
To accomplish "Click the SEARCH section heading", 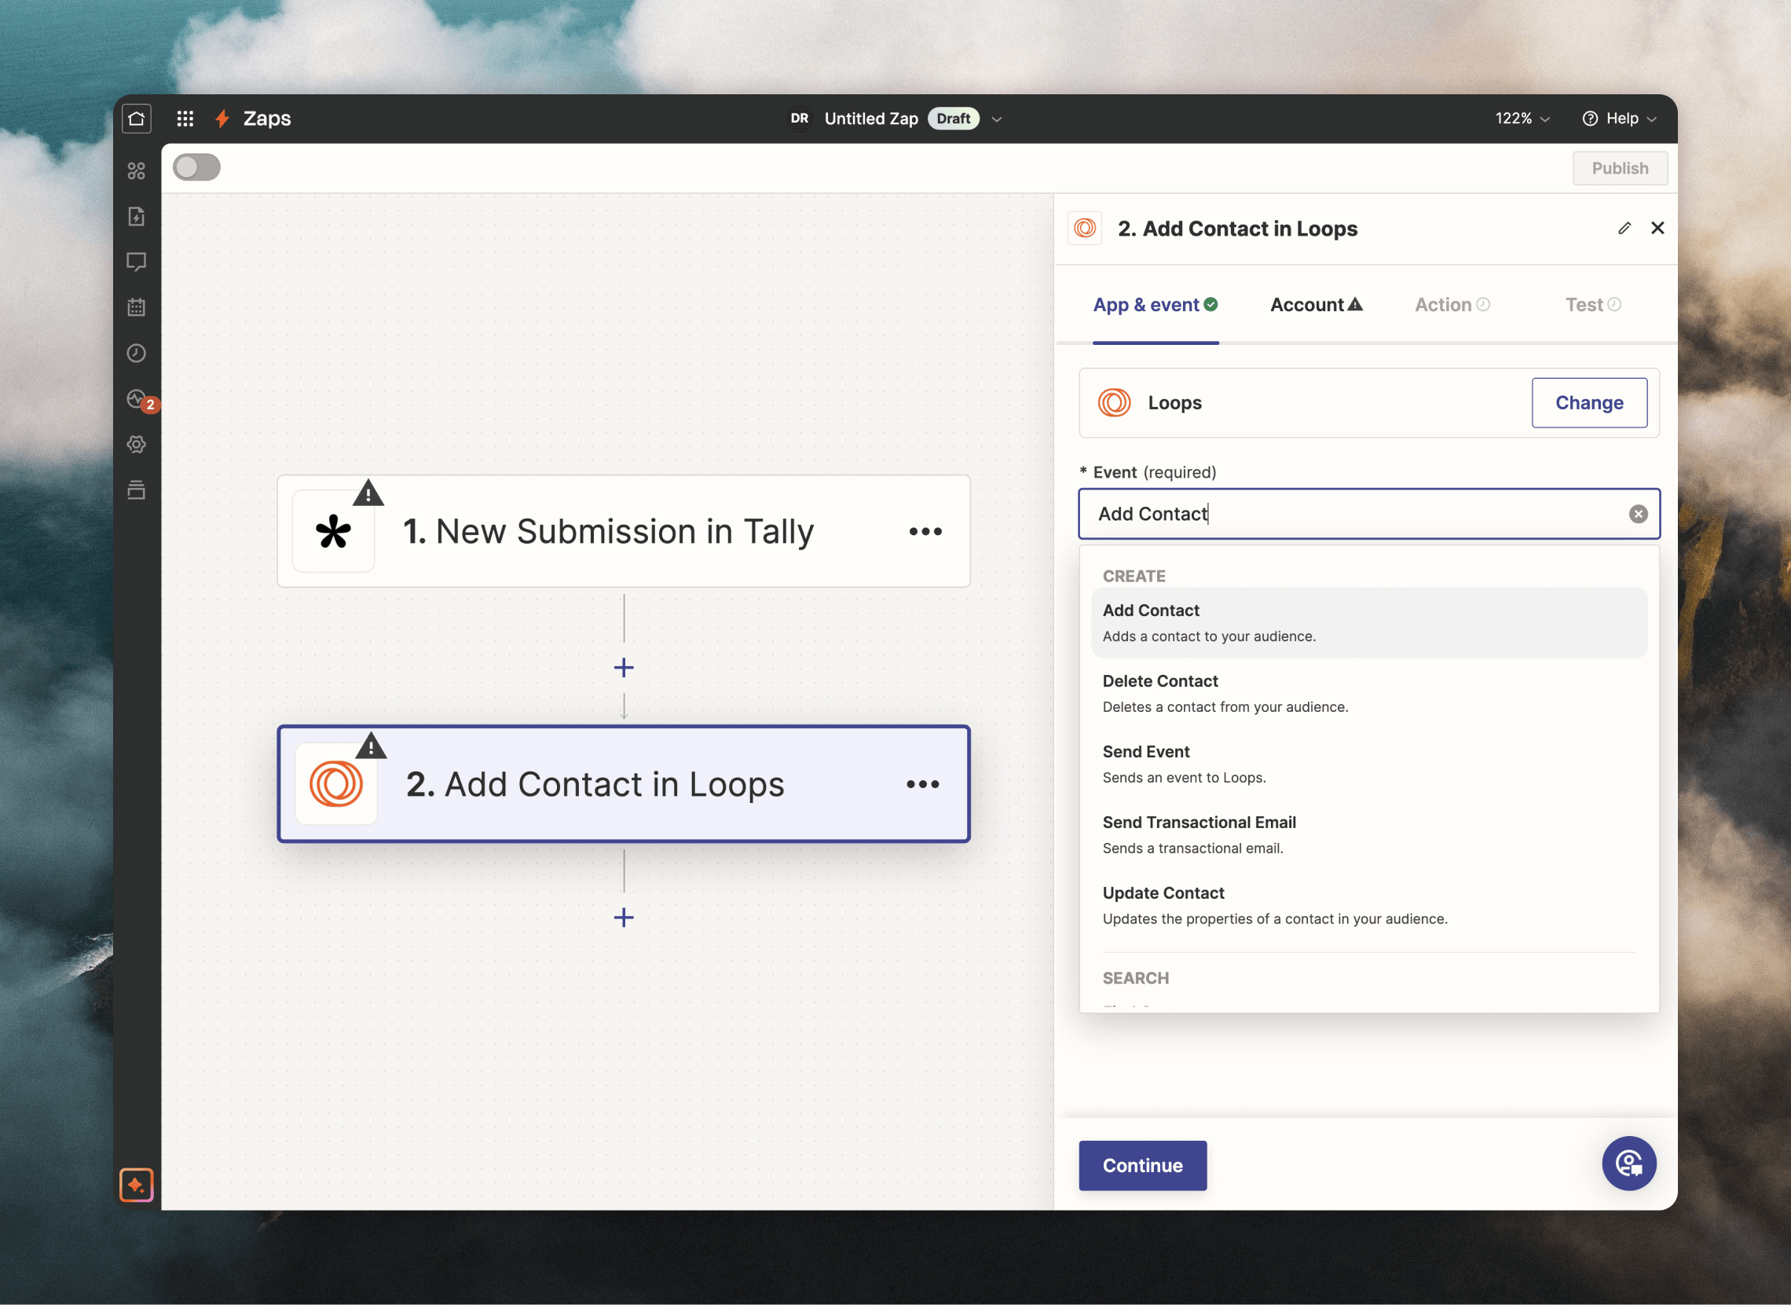I will click(x=1136, y=978).
